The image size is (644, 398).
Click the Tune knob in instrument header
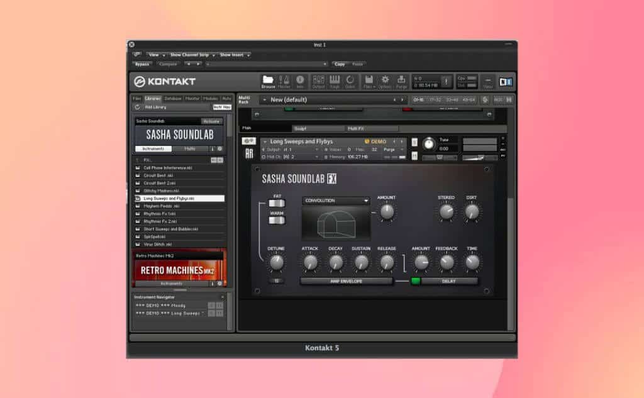[x=429, y=144]
